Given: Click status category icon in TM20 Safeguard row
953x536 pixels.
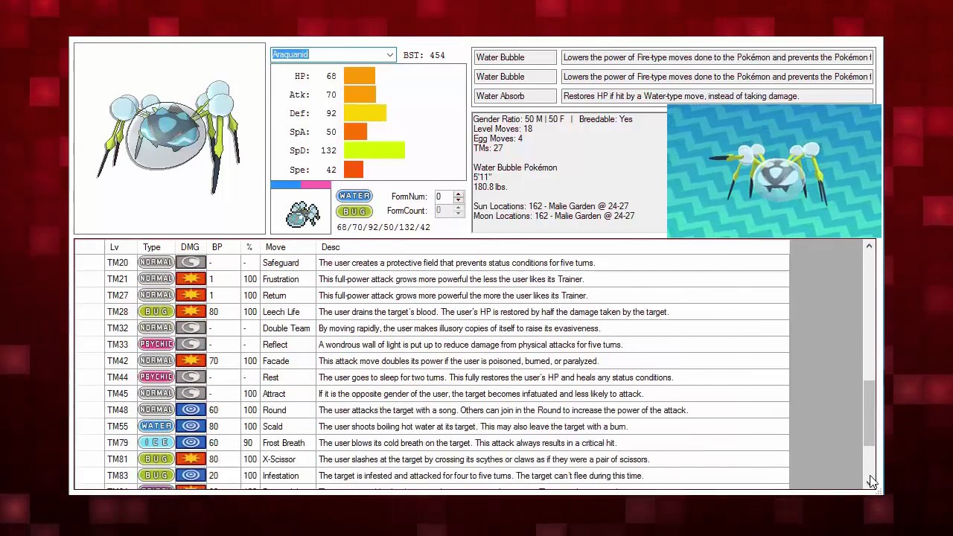Looking at the screenshot, I should pos(191,263).
